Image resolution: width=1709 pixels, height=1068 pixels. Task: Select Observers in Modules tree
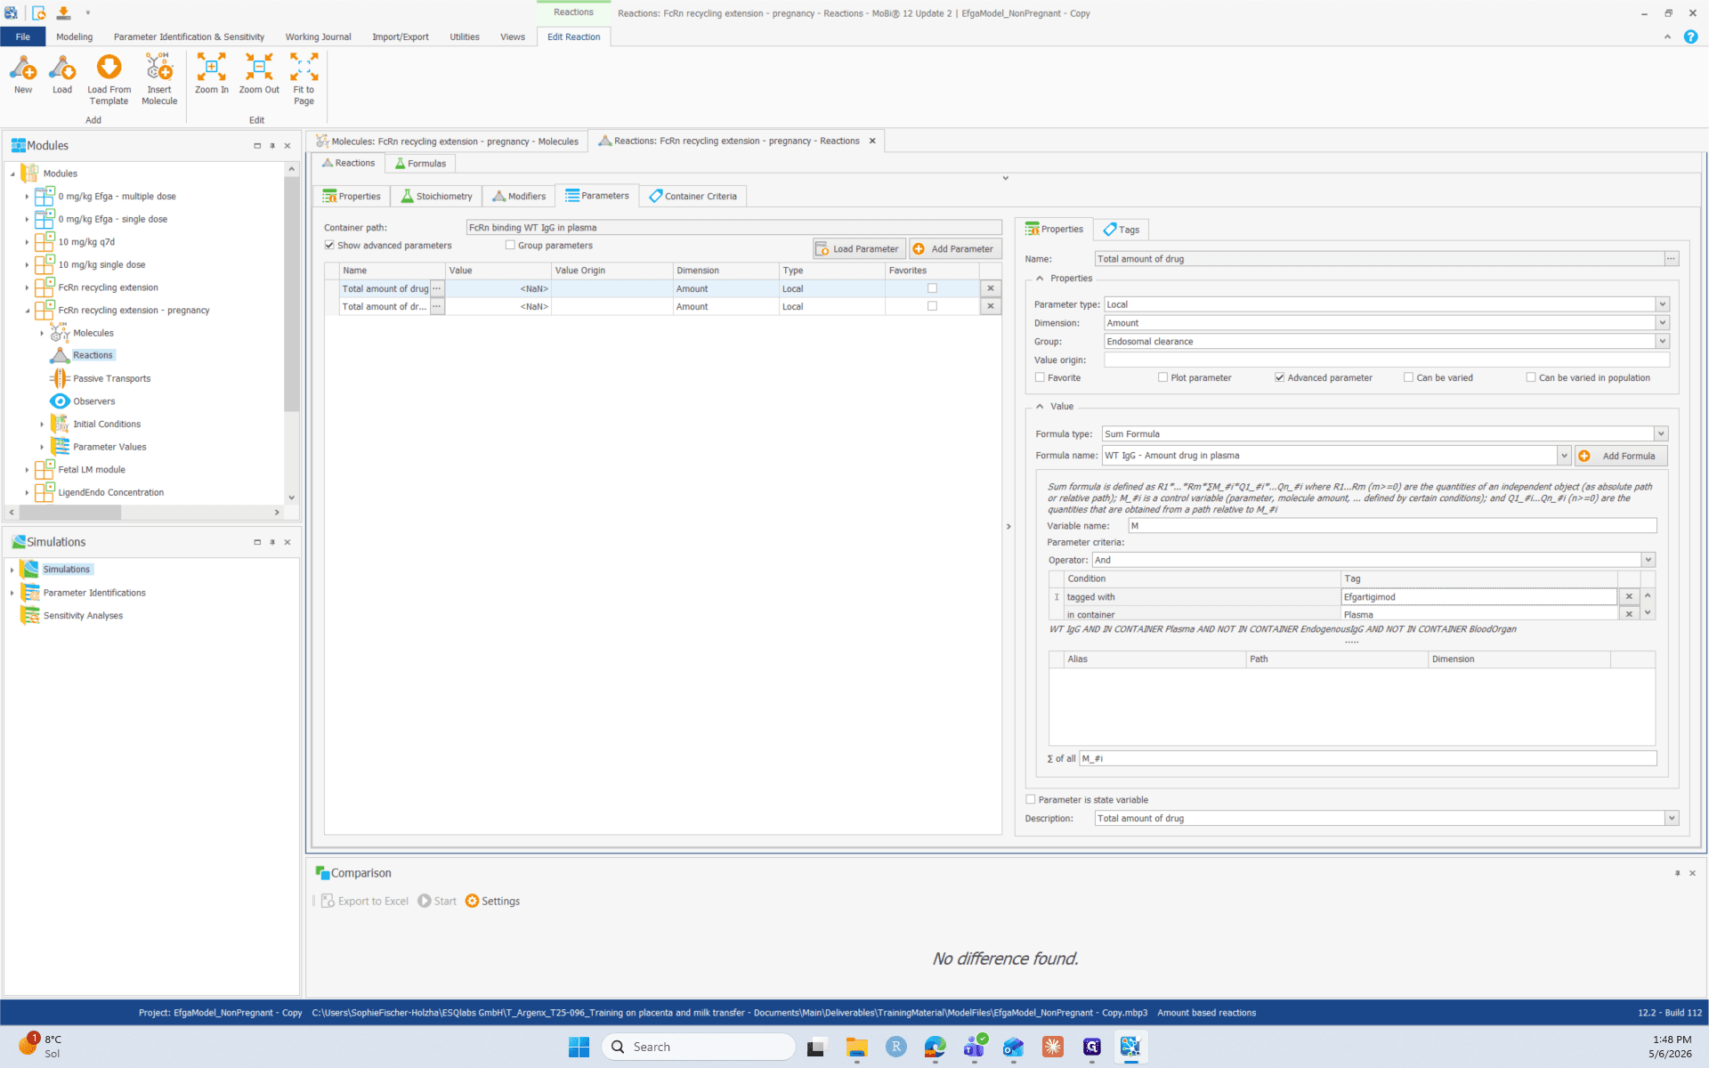pos(93,401)
